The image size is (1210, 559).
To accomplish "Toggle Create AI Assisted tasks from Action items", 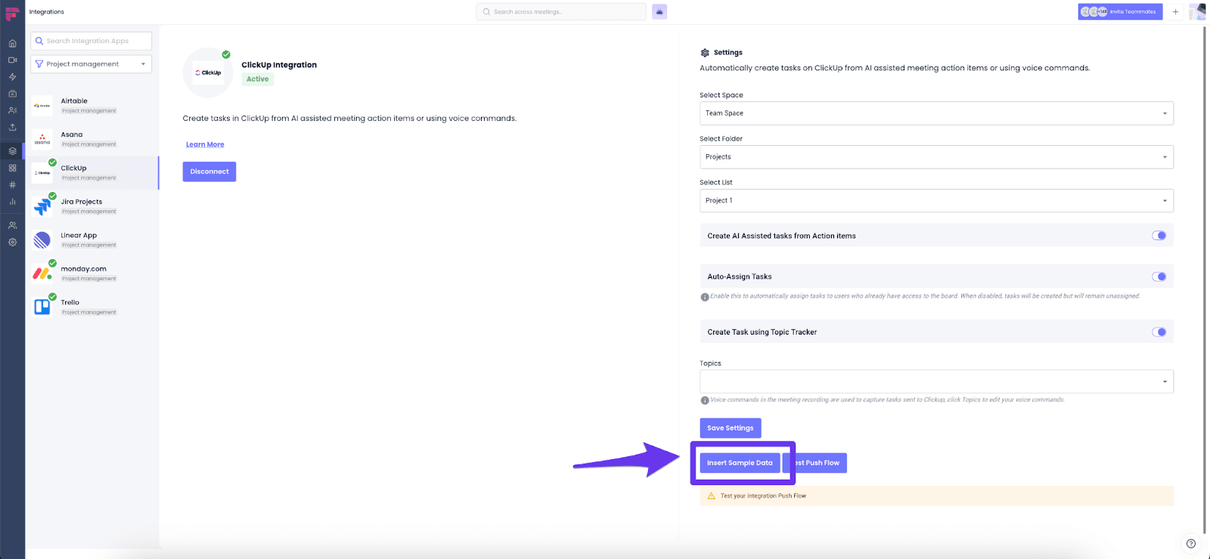I will coord(1159,236).
